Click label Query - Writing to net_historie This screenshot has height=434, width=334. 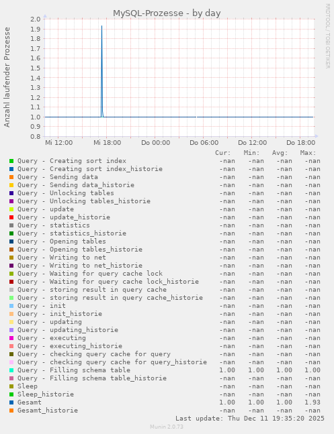(80, 266)
